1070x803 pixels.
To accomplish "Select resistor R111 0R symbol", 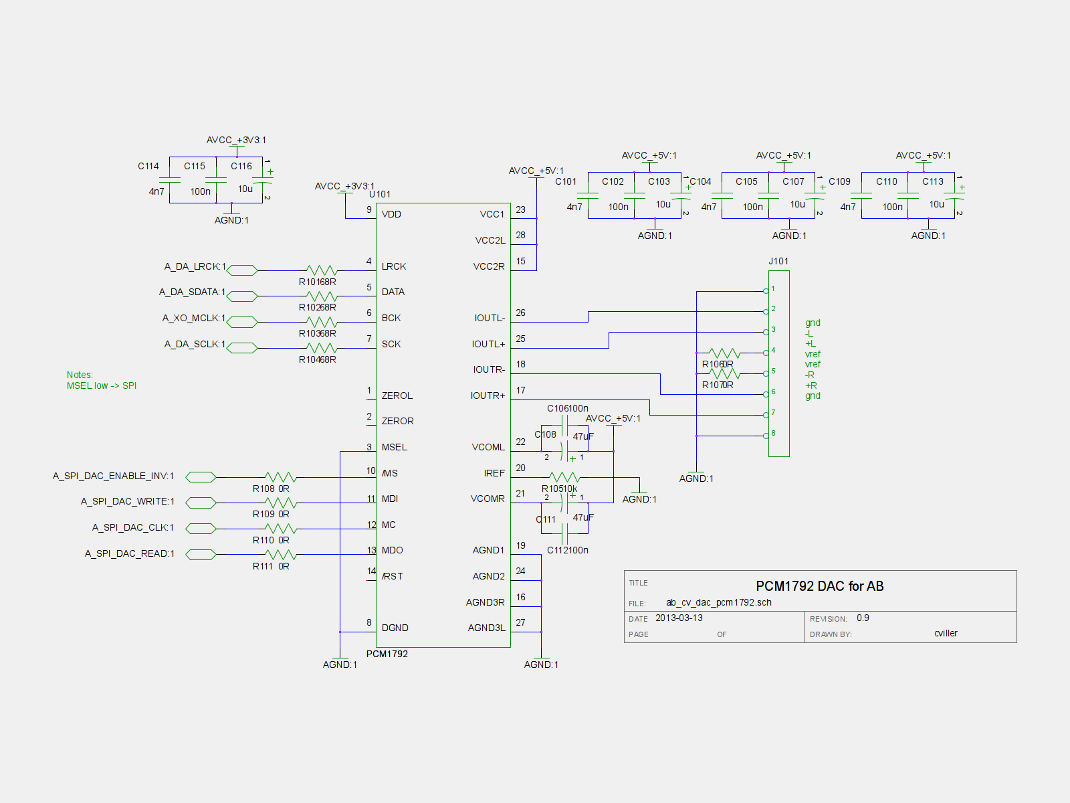I will 281,555.
